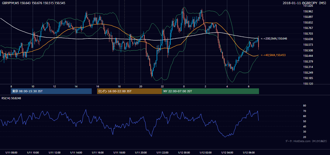The image size is (330, 155).
Task: Click price axis value 150.249
Action: click(x=308, y=73)
